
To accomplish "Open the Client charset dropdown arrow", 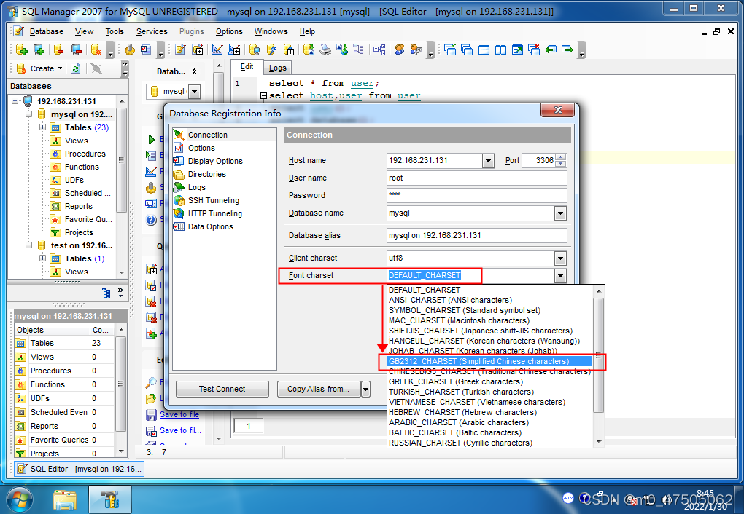I will point(560,258).
